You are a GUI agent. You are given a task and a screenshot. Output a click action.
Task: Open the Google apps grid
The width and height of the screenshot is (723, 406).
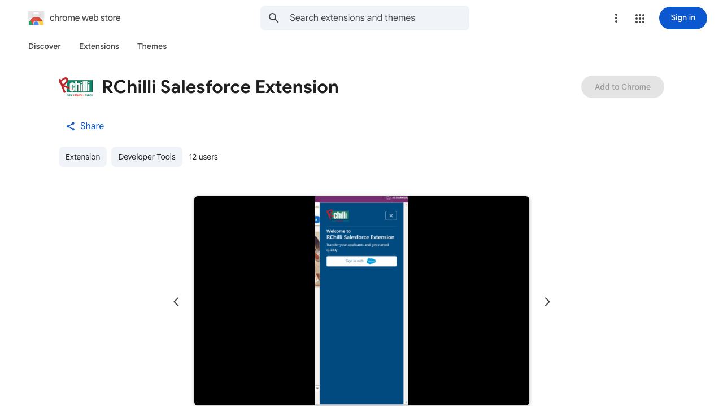coord(640,18)
